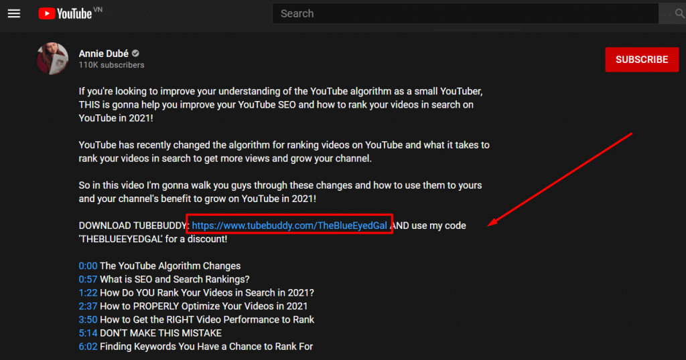Open the Annie Dubé channel name

pos(104,54)
